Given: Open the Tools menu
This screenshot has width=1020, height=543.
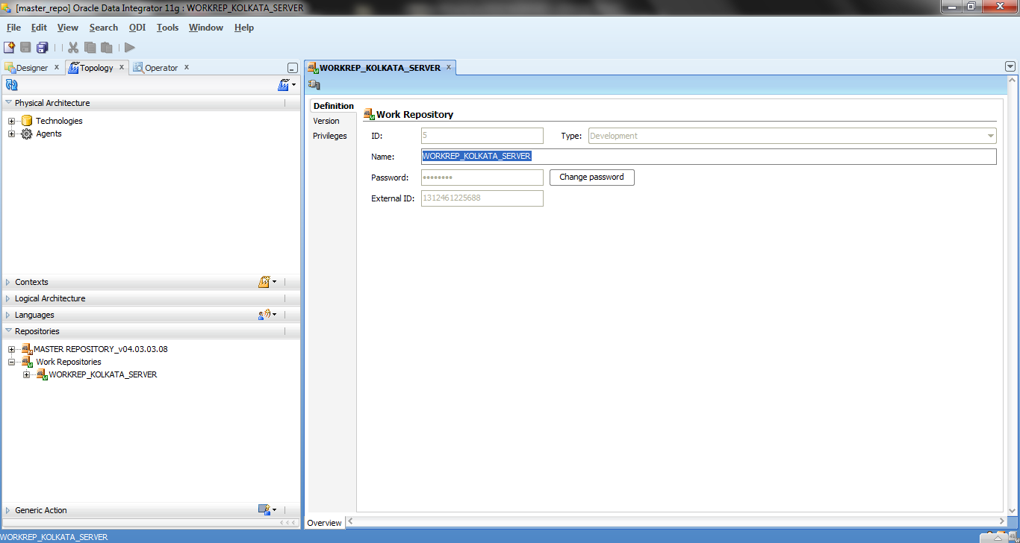Looking at the screenshot, I should click(167, 28).
